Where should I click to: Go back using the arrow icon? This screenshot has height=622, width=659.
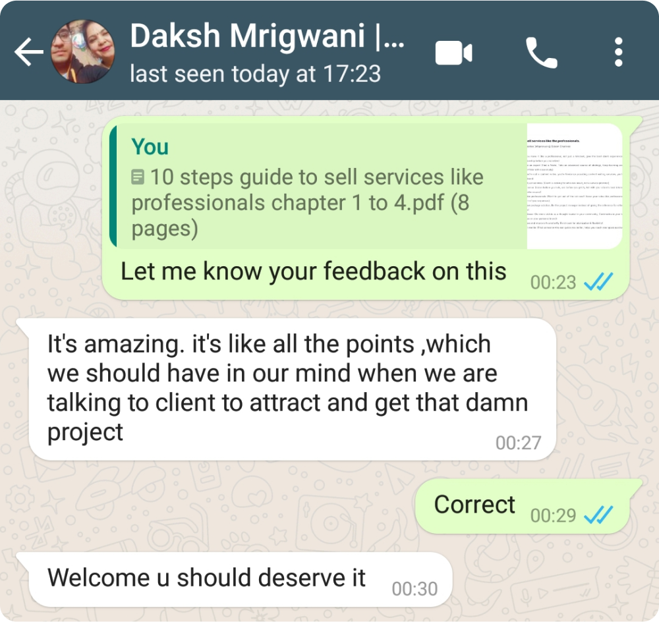click(28, 51)
